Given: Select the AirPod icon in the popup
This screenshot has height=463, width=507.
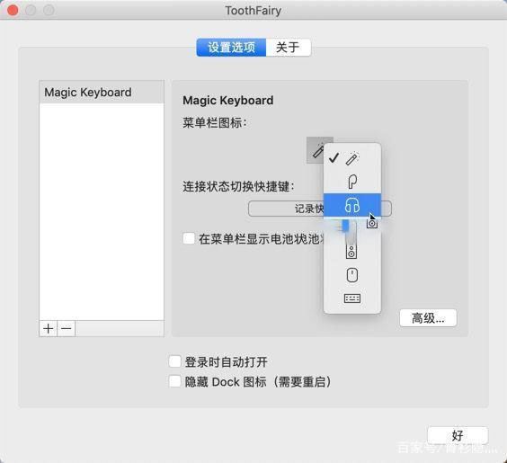Looking at the screenshot, I should click(352, 182).
